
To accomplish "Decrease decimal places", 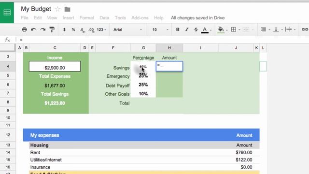I will 83,30.
